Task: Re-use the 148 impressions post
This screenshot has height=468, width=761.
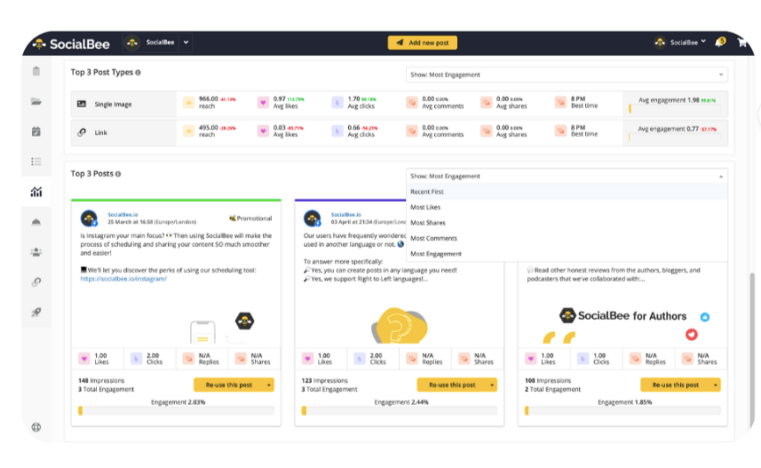Action: (x=229, y=385)
